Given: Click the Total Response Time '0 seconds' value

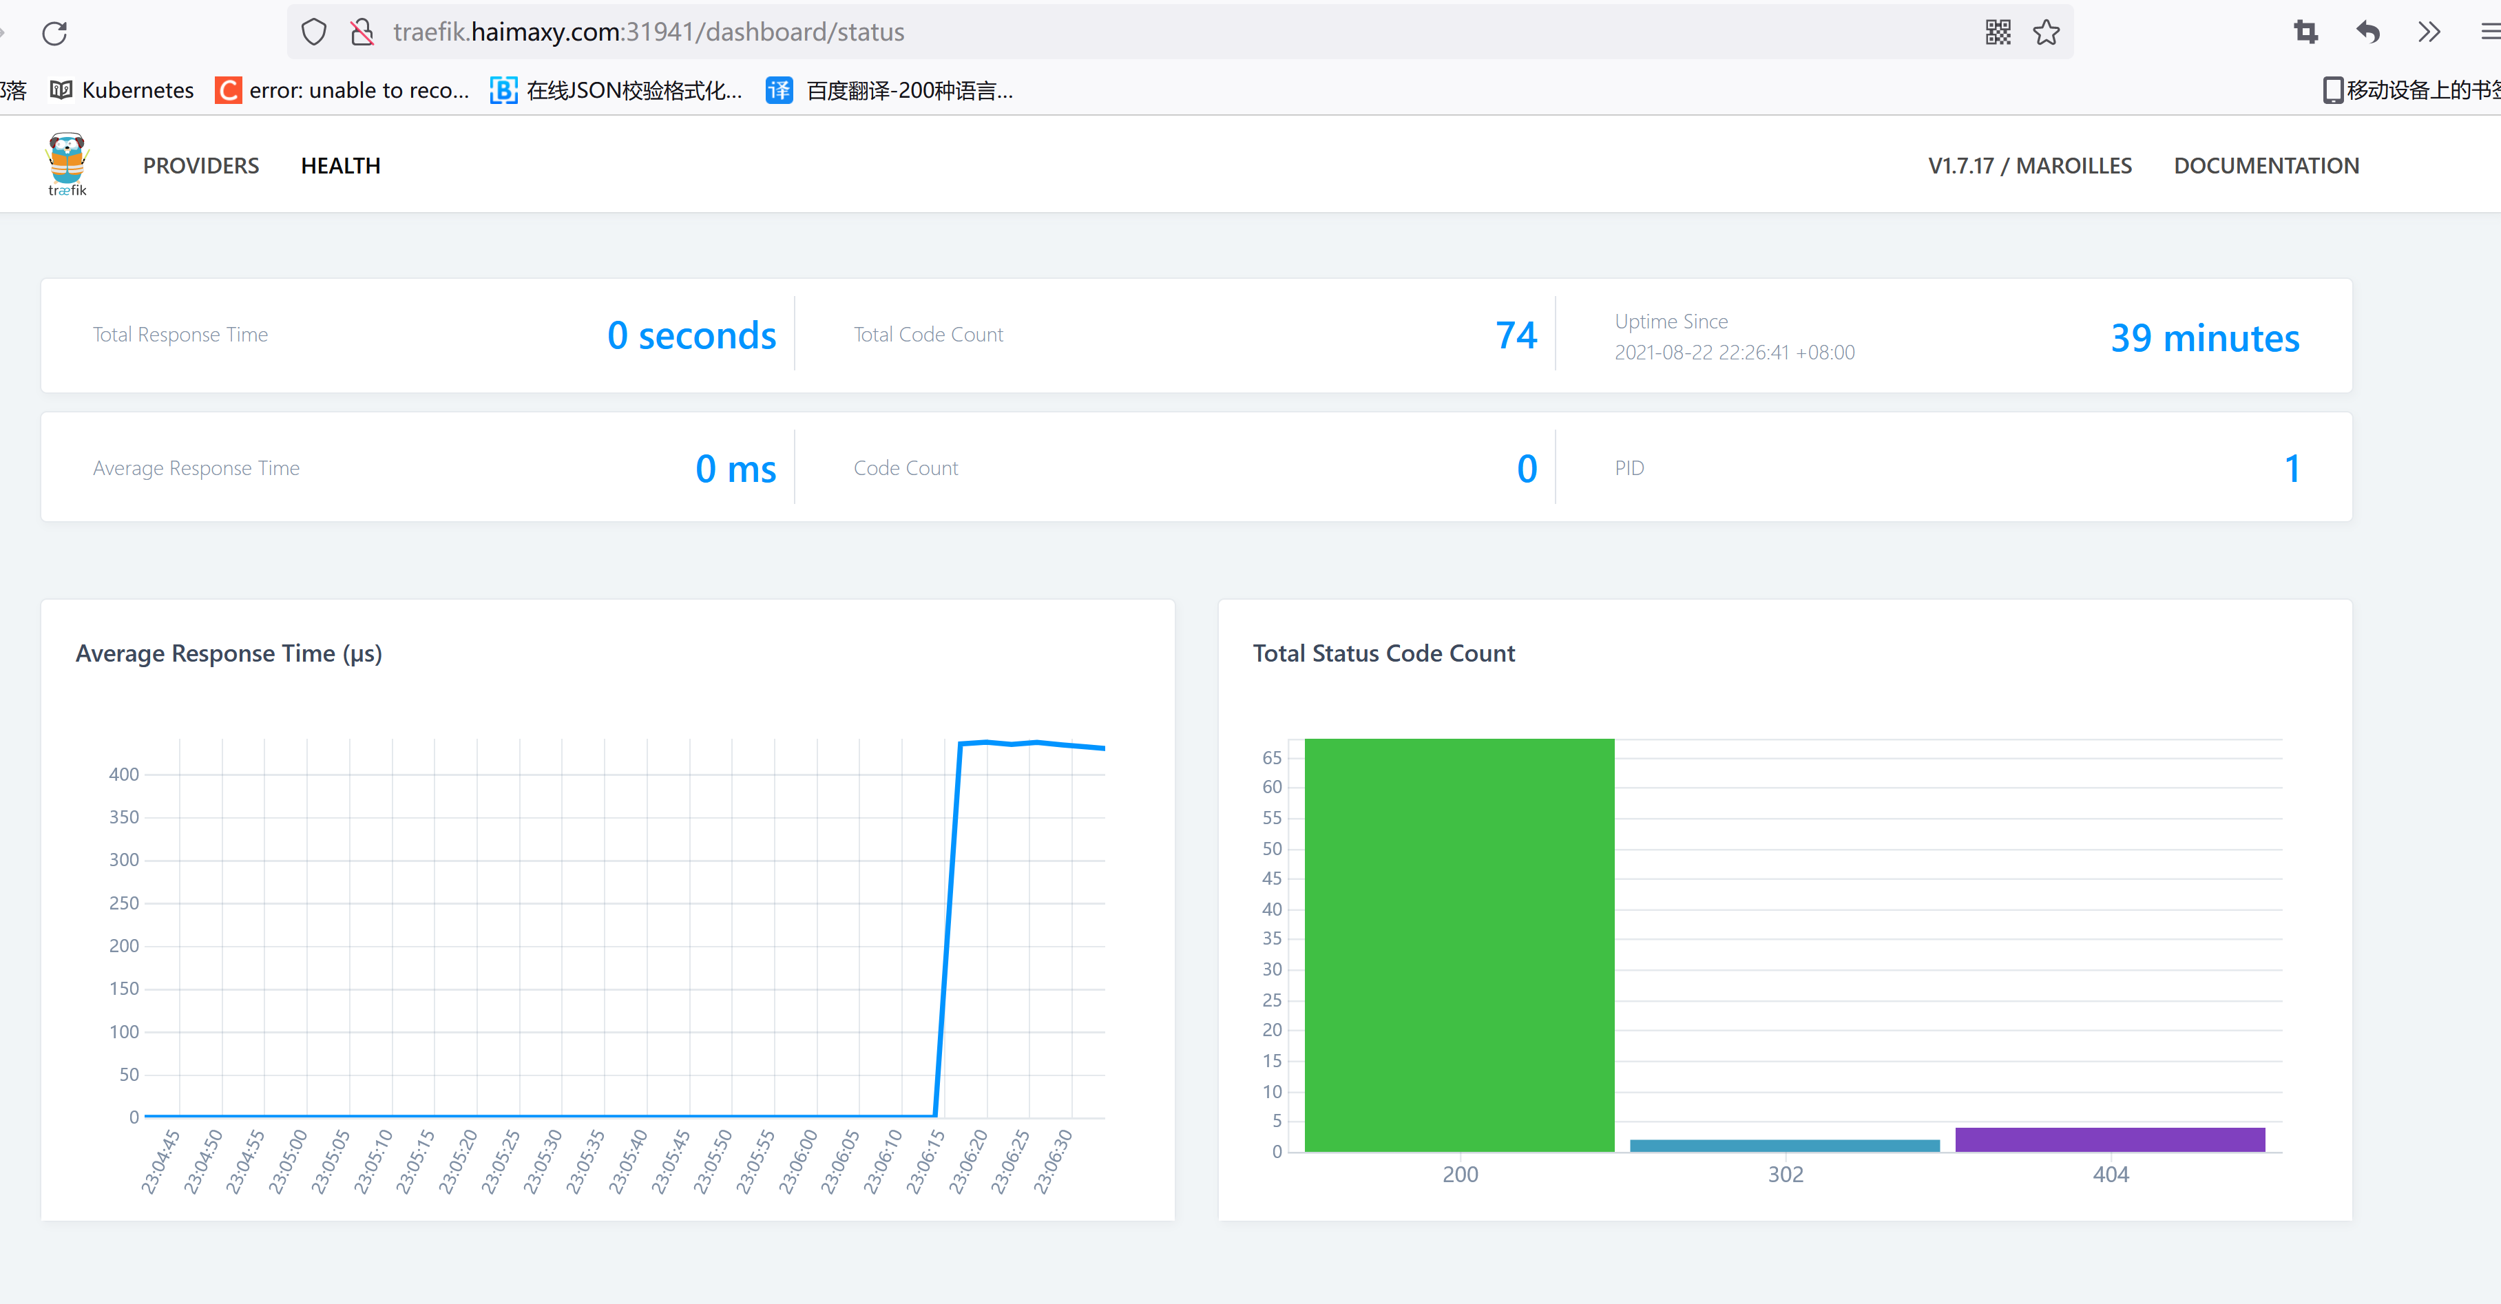Looking at the screenshot, I should [x=691, y=336].
